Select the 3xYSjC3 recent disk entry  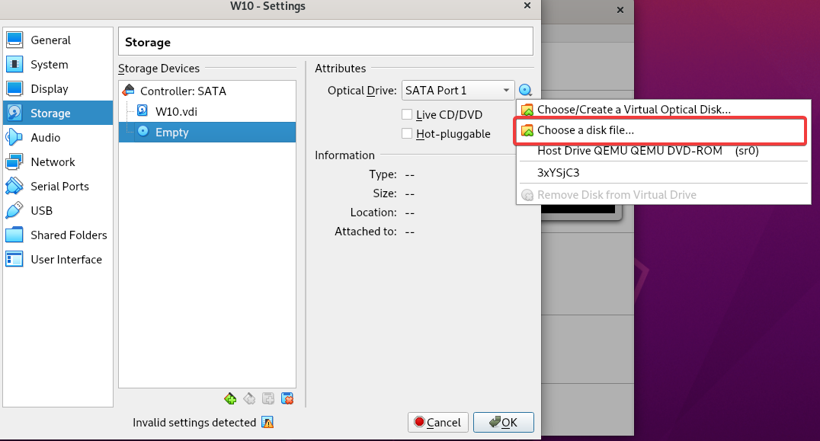pos(663,173)
